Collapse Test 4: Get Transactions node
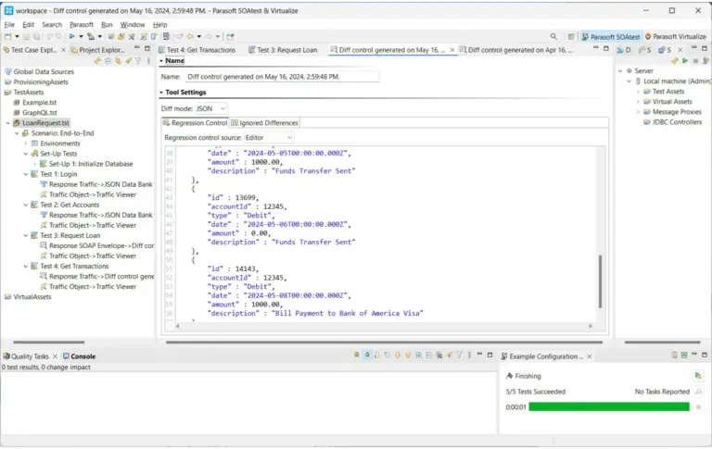 tap(26, 267)
